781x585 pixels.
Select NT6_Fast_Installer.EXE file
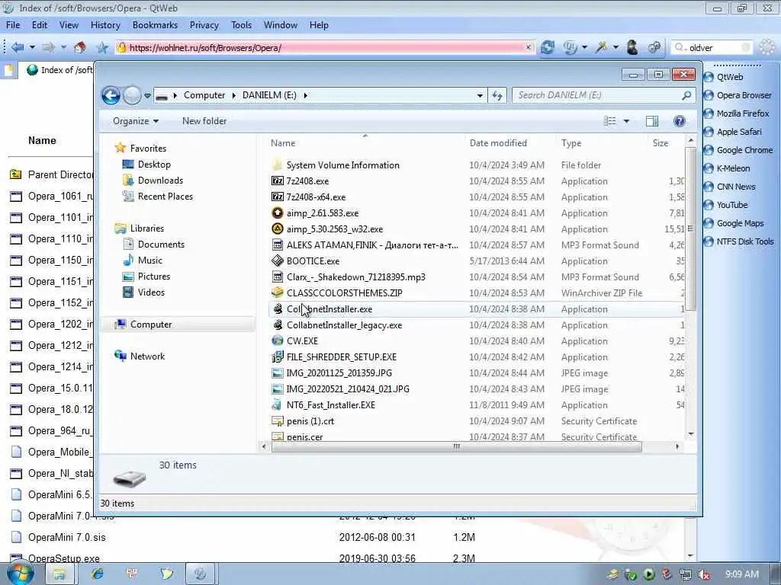click(331, 405)
